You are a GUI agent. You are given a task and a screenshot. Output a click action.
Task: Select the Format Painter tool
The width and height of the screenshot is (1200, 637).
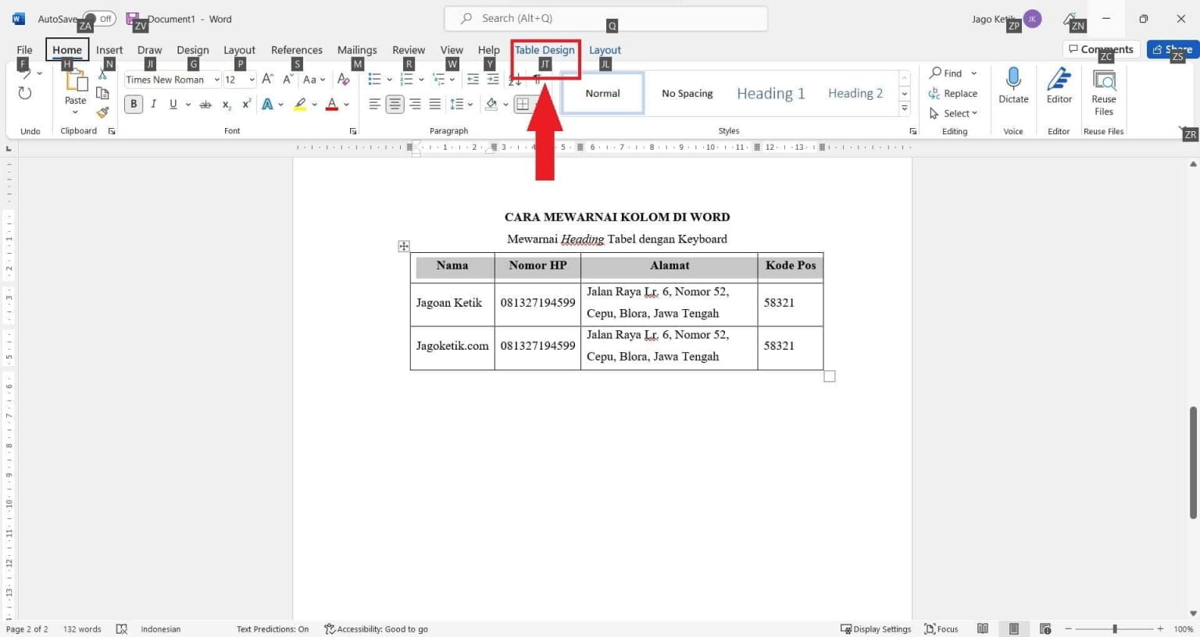102,112
